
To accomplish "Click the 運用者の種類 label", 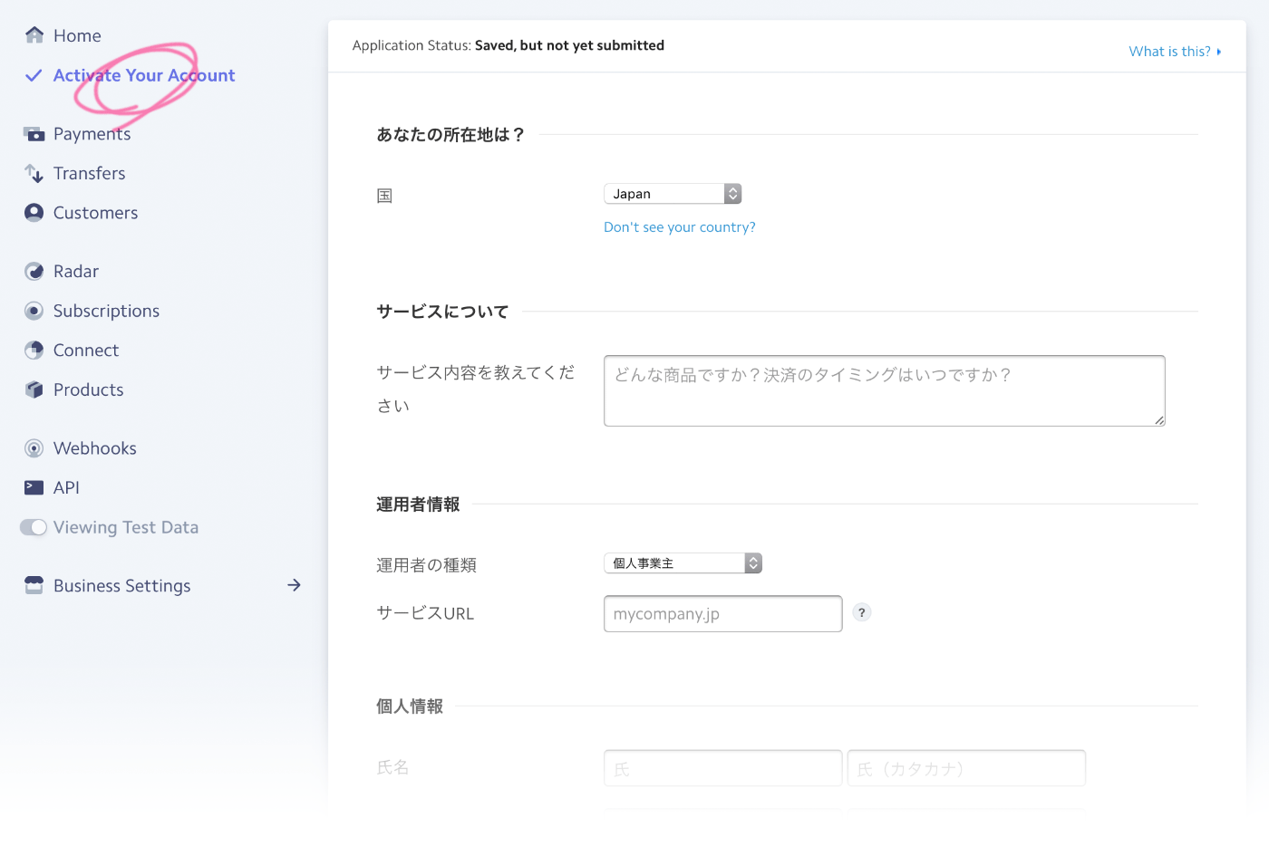I will tap(426, 565).
